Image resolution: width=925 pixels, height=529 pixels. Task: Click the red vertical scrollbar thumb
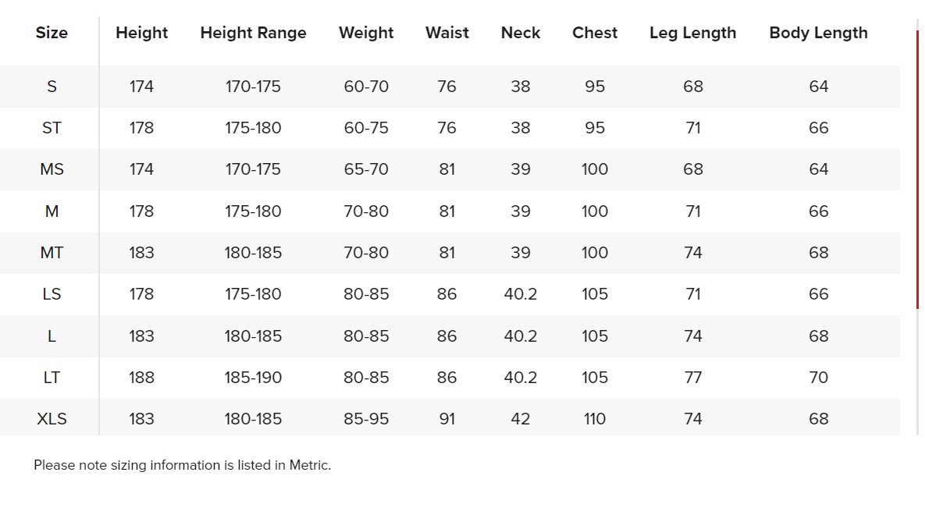point(917,169)
